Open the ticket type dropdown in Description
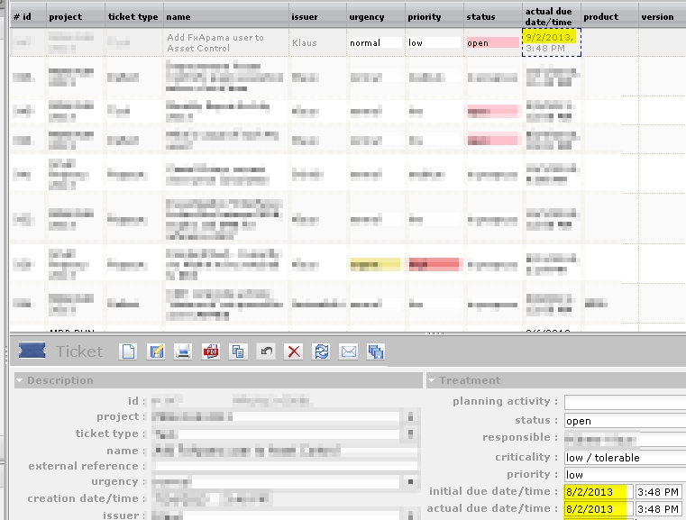 pos(410,433)
